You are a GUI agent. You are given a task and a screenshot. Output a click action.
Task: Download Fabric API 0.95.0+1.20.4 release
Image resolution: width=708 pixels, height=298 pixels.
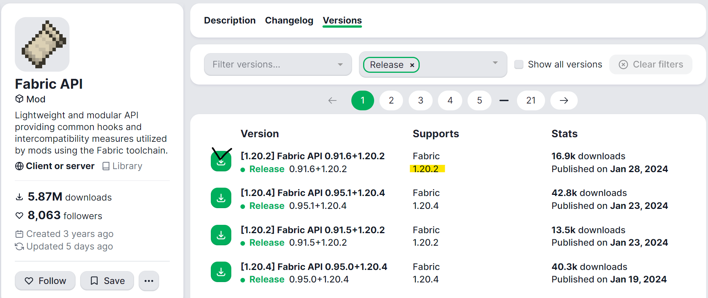[221, 272]
